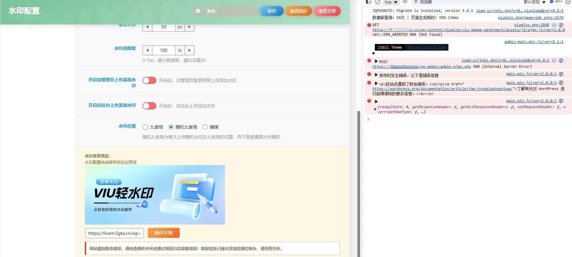The height and width of the screenshot is (257, 572).
Task: Open the load-scripts.php ver=6.8:5 source link
Action: point(520,11)
